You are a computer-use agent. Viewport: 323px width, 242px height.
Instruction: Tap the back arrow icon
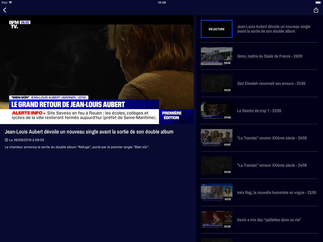click(5, 10)
